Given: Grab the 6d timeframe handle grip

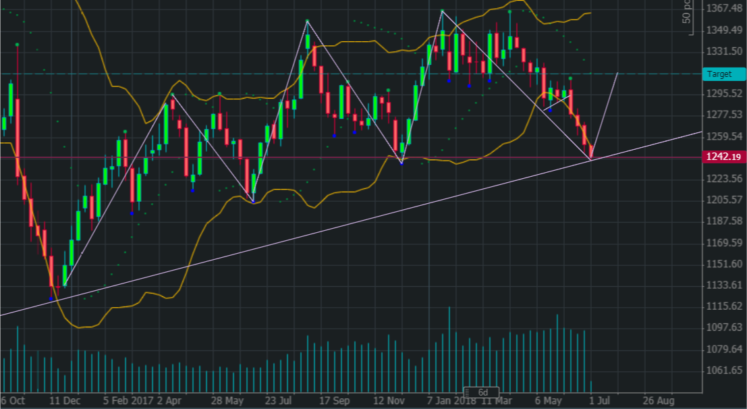Looking at the screenshot, I should click(x=469, y=393).
